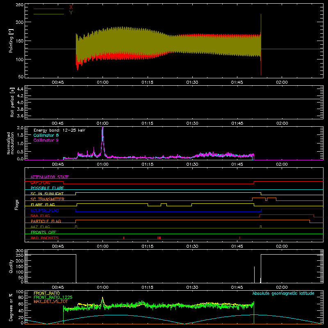Click the 'SAA_FLAG' label
The image size is (328, 328).
40,216
